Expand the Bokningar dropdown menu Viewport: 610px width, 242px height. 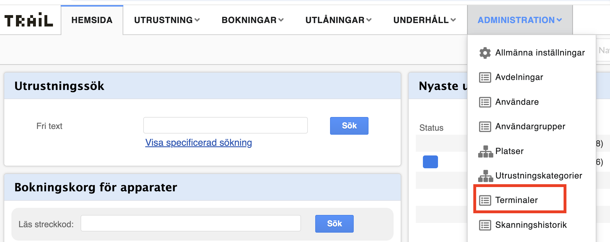click(x=253, y=20)
